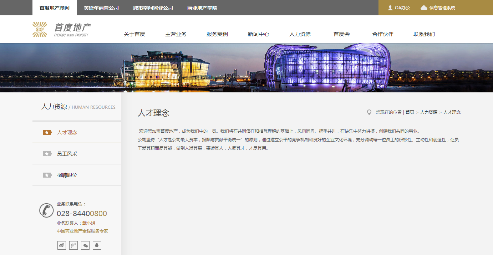493x255 pixels.
Task: Switch to the 商业地产学院 top tab
Action: pos(202,8)
